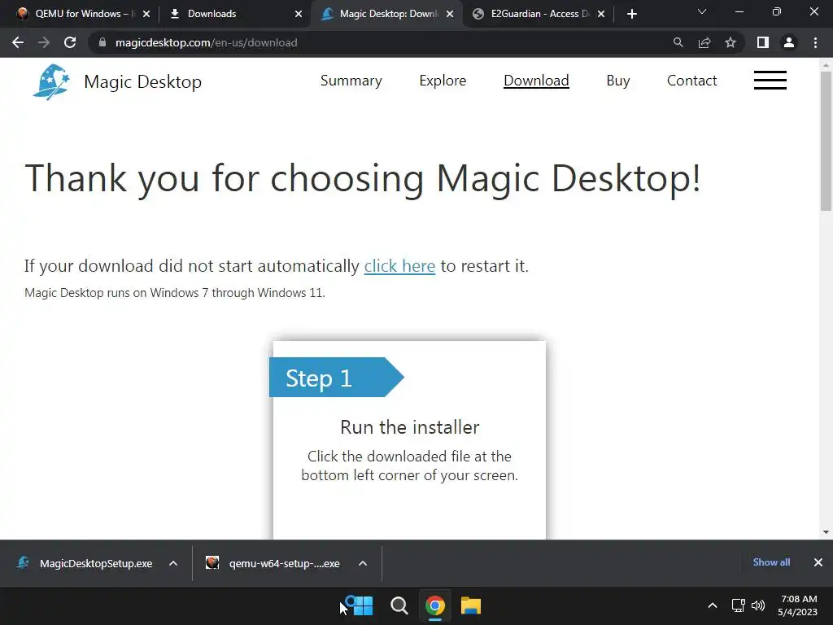Open the Summary nav item
833x625 pixels.
[x=351, y=81]
